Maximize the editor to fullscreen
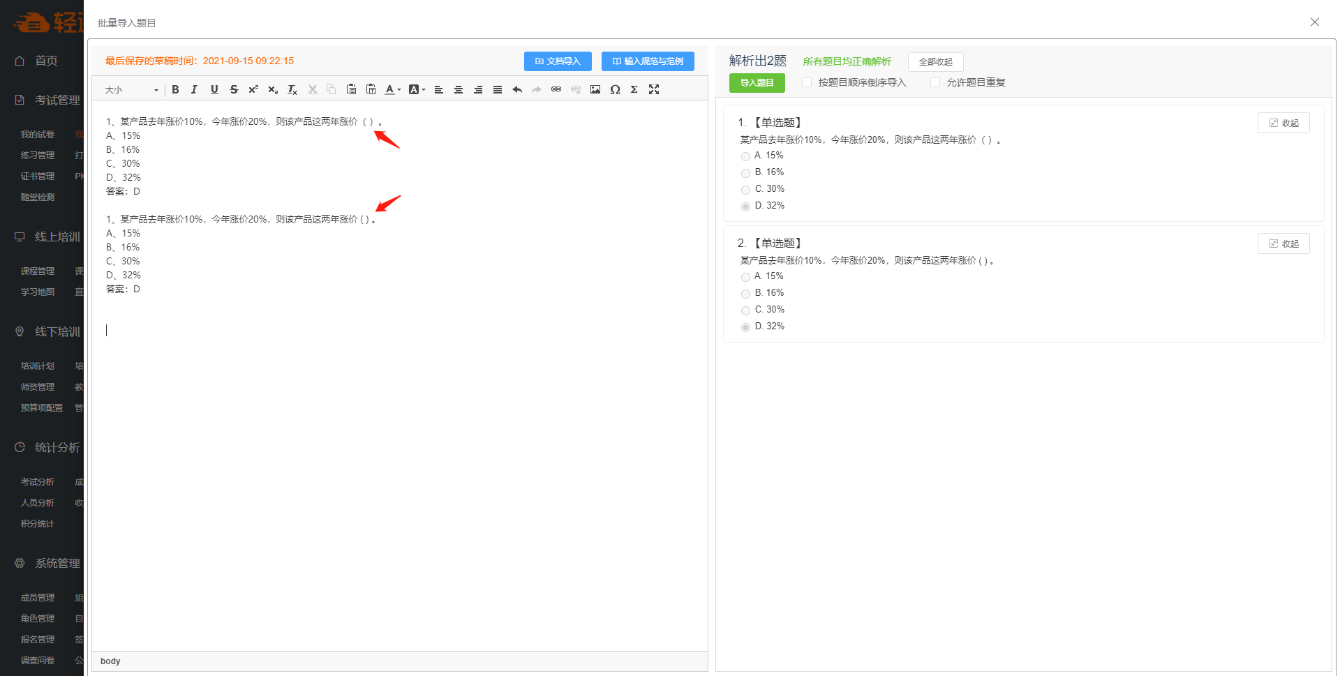This screenshot has height=676, width=1340. (654, 89)
